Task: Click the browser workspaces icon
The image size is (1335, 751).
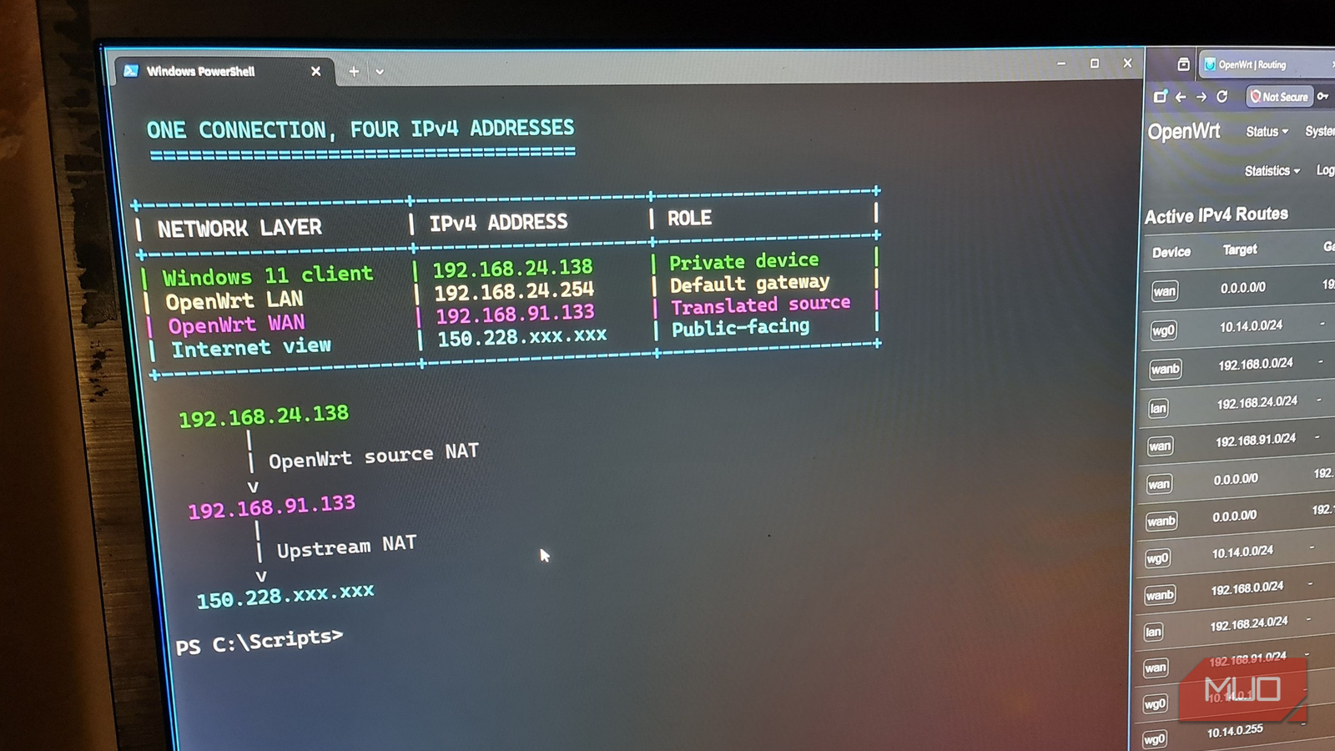Action: [1160, 97]
